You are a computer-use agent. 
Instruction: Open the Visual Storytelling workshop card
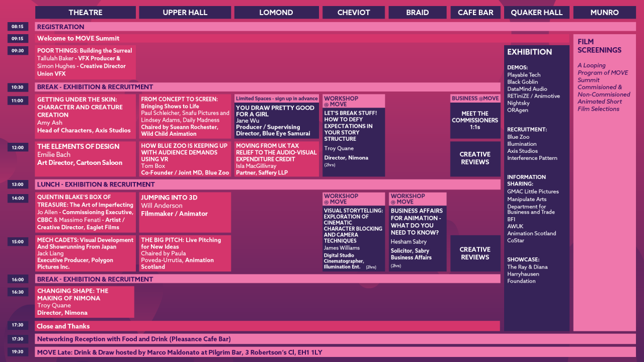[x=354, y=239]
